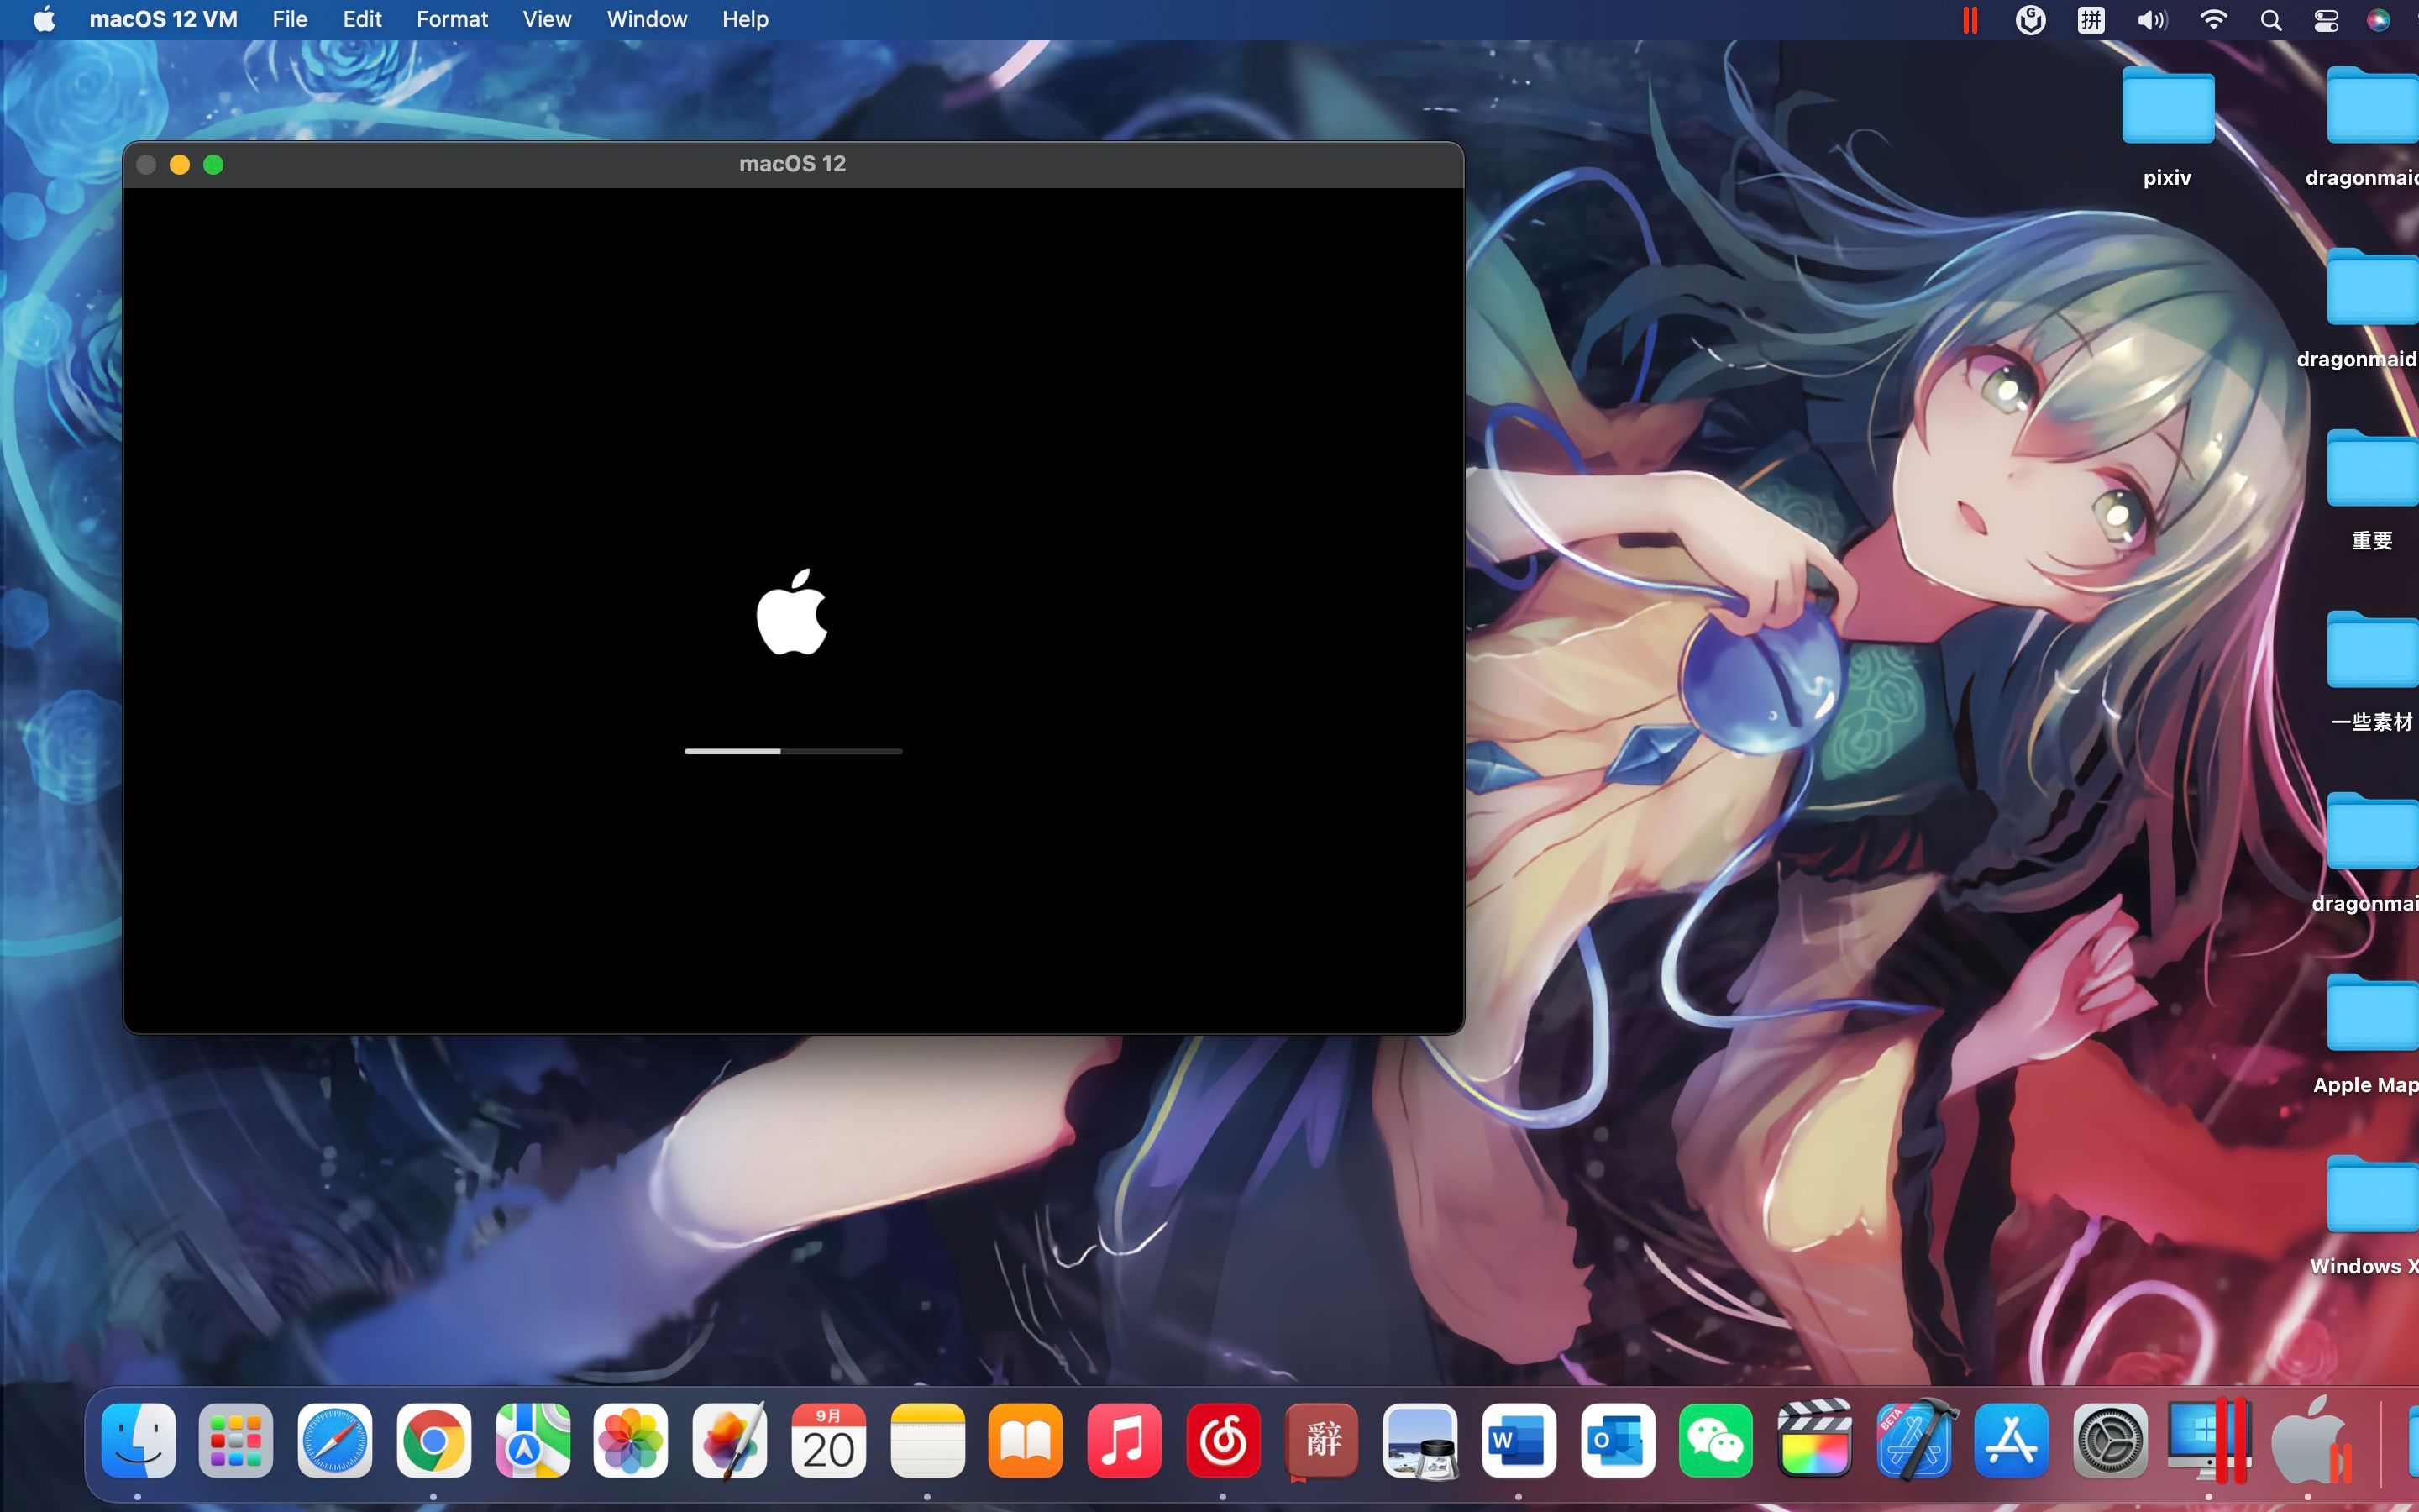This screenshot has width=2419, height=1512.
Task: Launch Safari from the Dock
Action: click(335, 1441)
